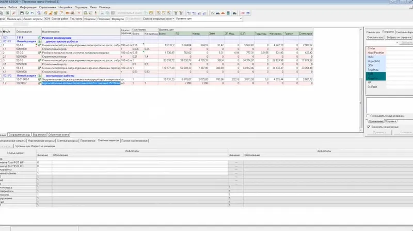Open 'Нормативные ресурсы' bottom tab
Viewport: 413px width, 231px height.
pyautogui.click(x=41, y=140)
